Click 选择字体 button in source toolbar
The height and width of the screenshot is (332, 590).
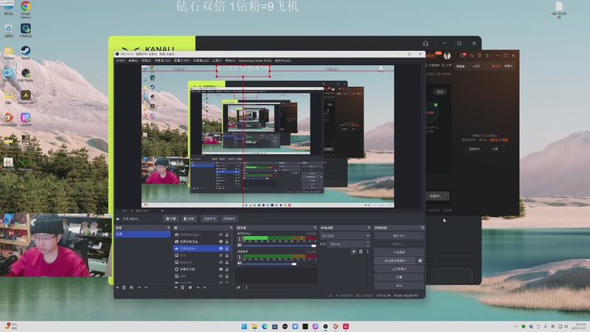coord(209,218)
